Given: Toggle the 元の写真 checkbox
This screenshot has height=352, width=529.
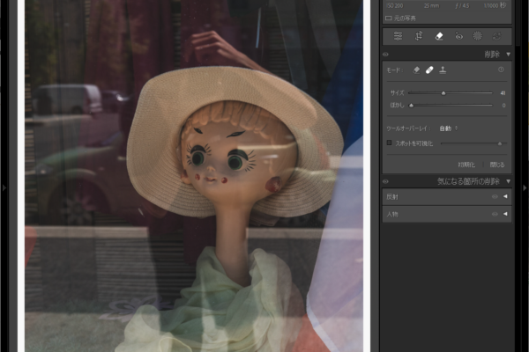Looking at the screenshot, I should (389, 18).
